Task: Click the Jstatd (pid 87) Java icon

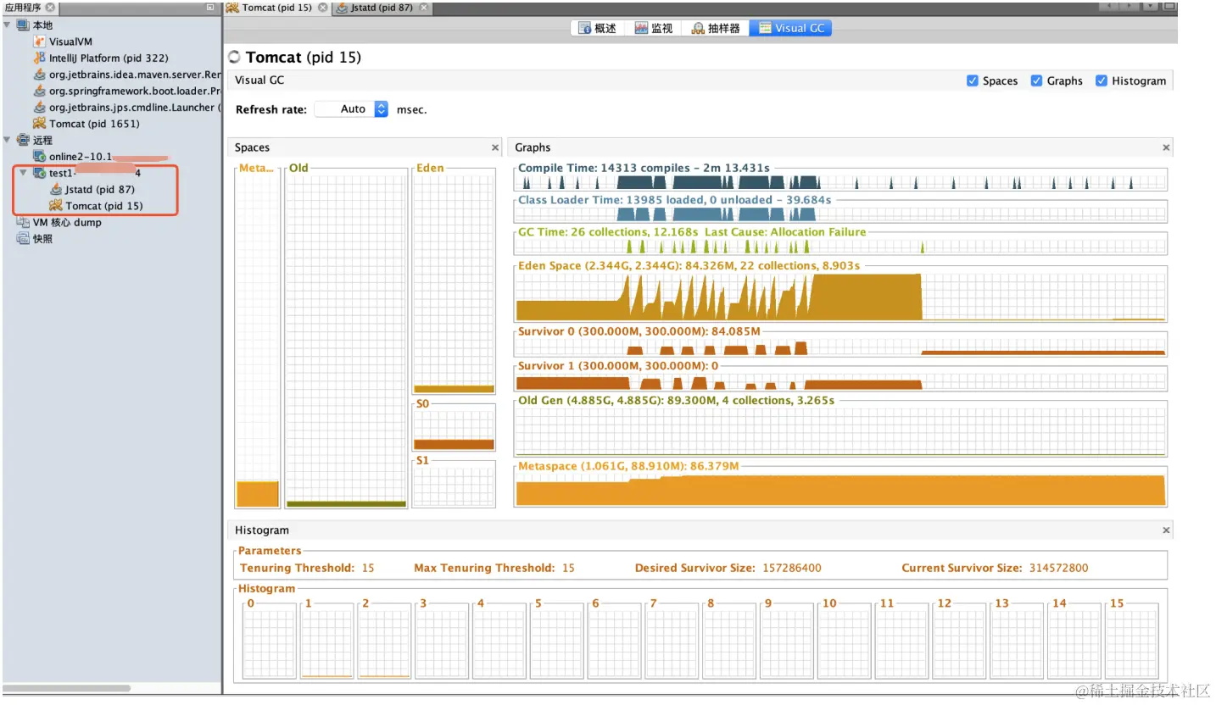Action: pos(56,189)
